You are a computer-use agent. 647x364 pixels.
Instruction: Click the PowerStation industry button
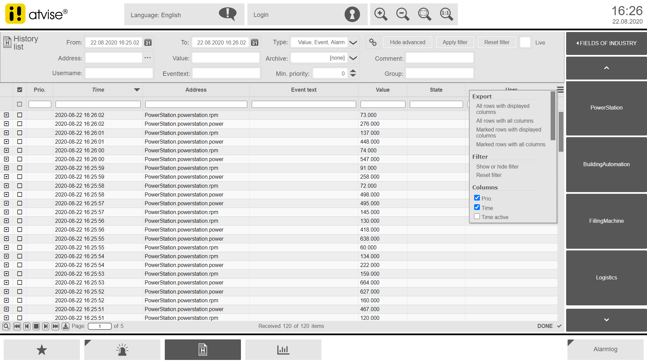pyautogui.click(x=606, y=108)
